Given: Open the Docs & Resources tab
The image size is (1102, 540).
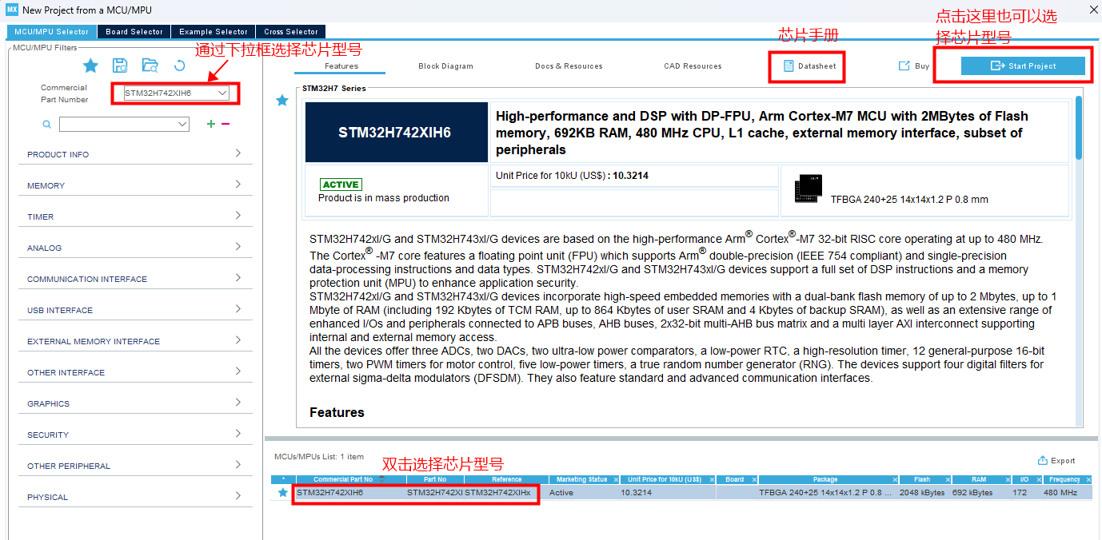Looking at the screenshot, I should [569, 66].
